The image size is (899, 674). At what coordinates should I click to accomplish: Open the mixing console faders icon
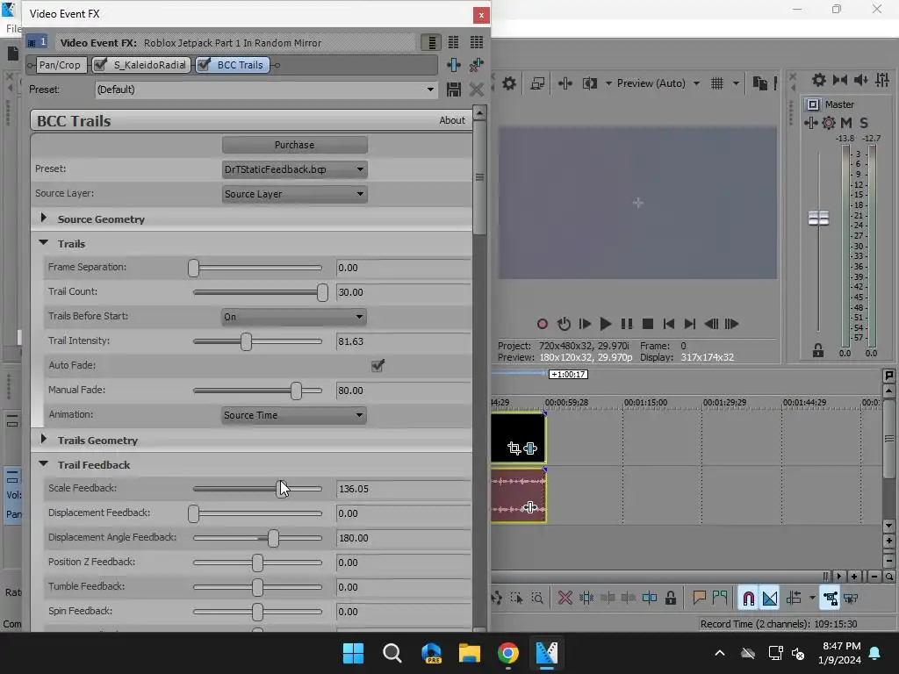(882, 80)
